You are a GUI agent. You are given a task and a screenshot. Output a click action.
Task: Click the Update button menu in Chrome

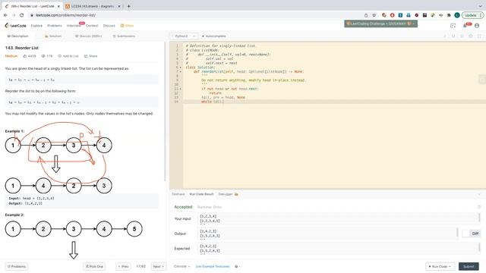pyautogui.click(x=472, y=15)
